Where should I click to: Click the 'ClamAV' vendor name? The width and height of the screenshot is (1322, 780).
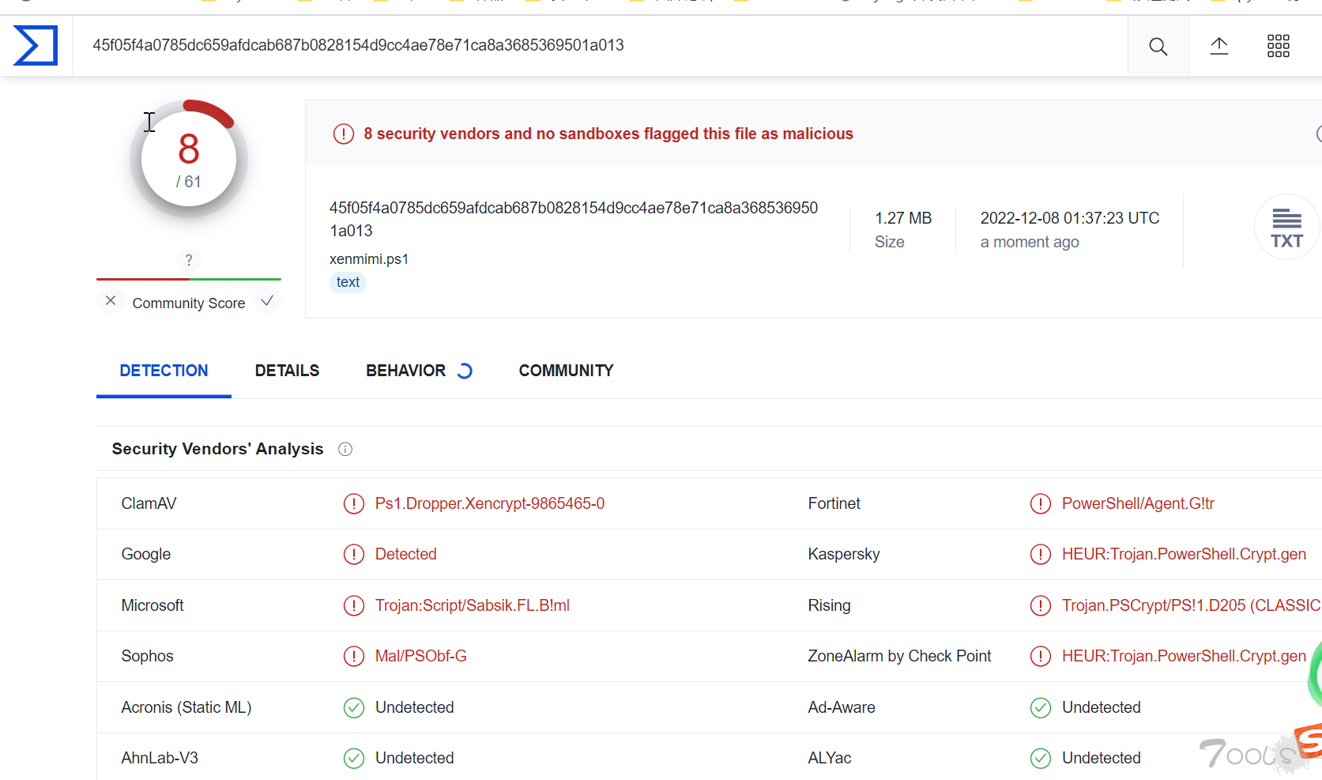[x=149, y=503]
